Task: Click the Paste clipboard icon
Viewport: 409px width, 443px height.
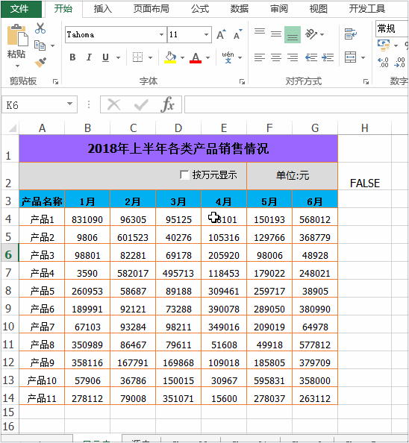Action: [17, 35]
